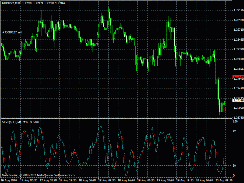Click the 18 Aug 16:30 time label
Image resolution: width=244 pixels, height=183 pixels.
[x=126, y=181]
